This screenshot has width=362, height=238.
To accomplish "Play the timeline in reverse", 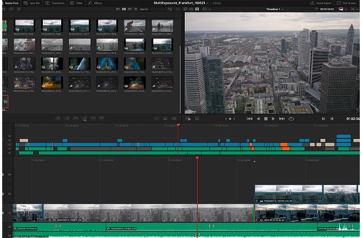I will pos(258,119).
